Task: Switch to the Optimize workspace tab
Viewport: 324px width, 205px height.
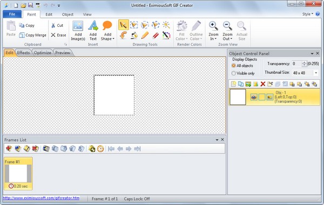Action: click(42, 53)
